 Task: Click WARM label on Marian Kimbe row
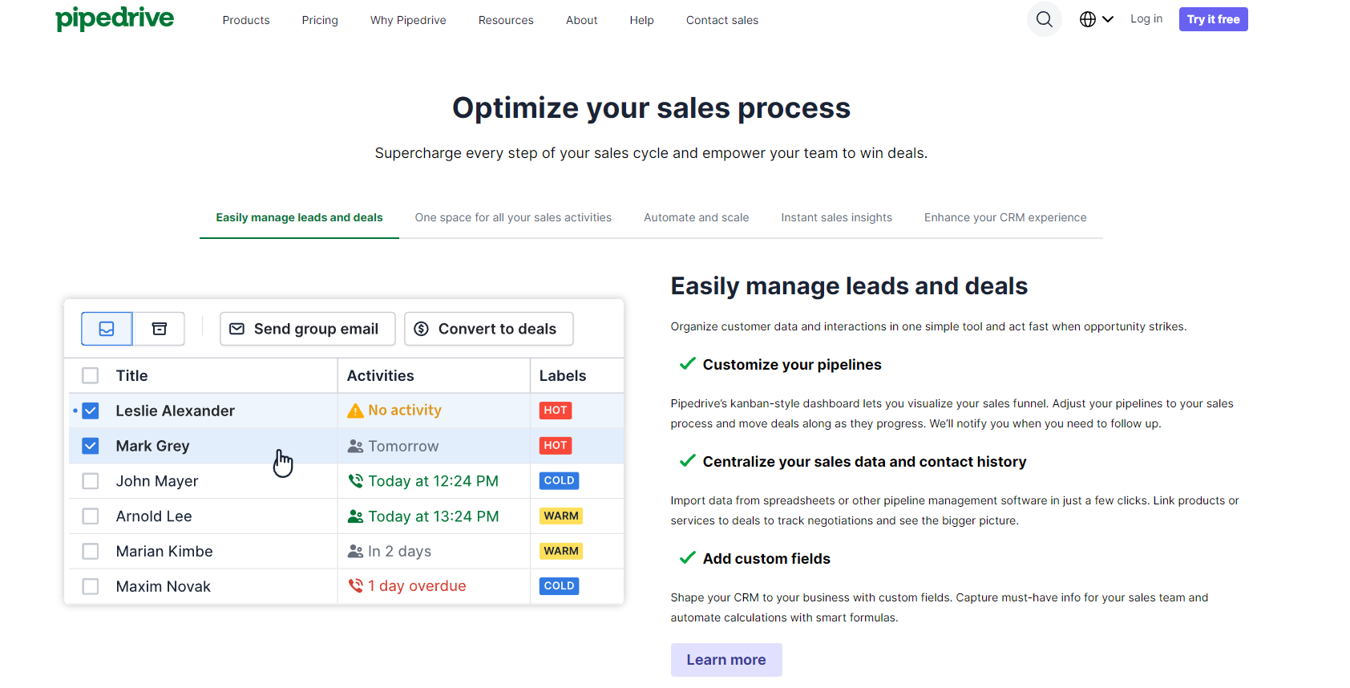pyautogui.click(x=561, y=551)
